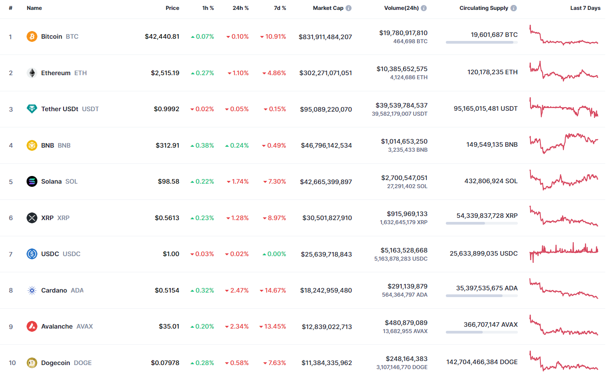Click the Dogecoin logo icon

pos(32,363)
